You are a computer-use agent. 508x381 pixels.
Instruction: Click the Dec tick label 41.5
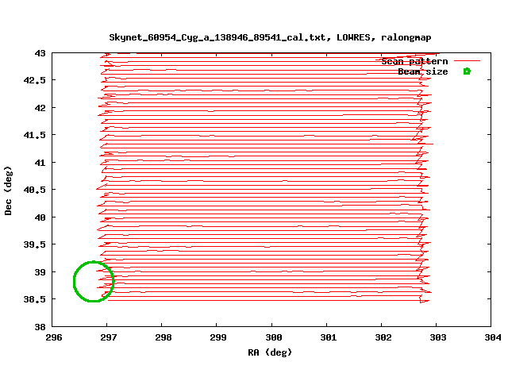tap(35, 135)
